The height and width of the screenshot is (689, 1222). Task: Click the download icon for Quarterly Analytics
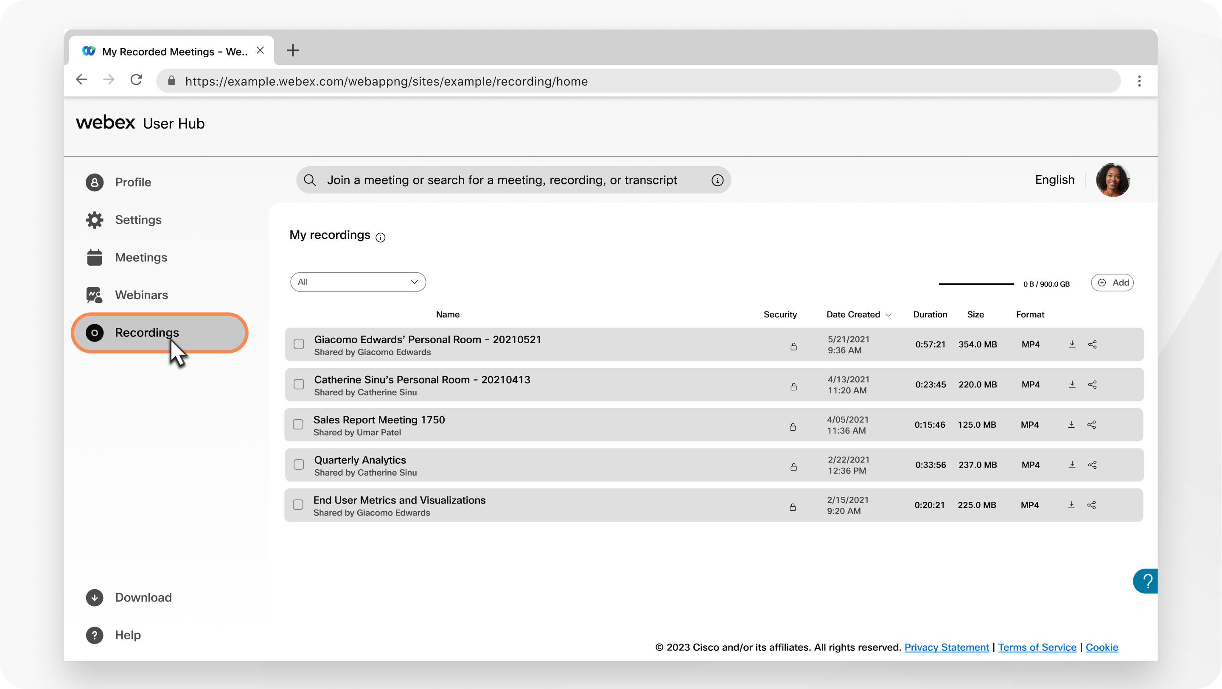pyautogui.click(x=1073, y=465)
